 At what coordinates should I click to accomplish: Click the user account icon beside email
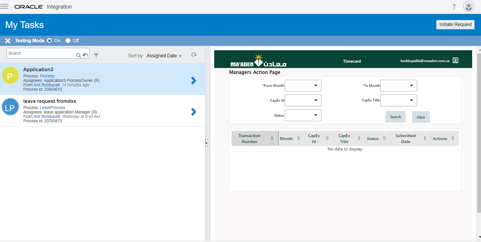point(455,60)
